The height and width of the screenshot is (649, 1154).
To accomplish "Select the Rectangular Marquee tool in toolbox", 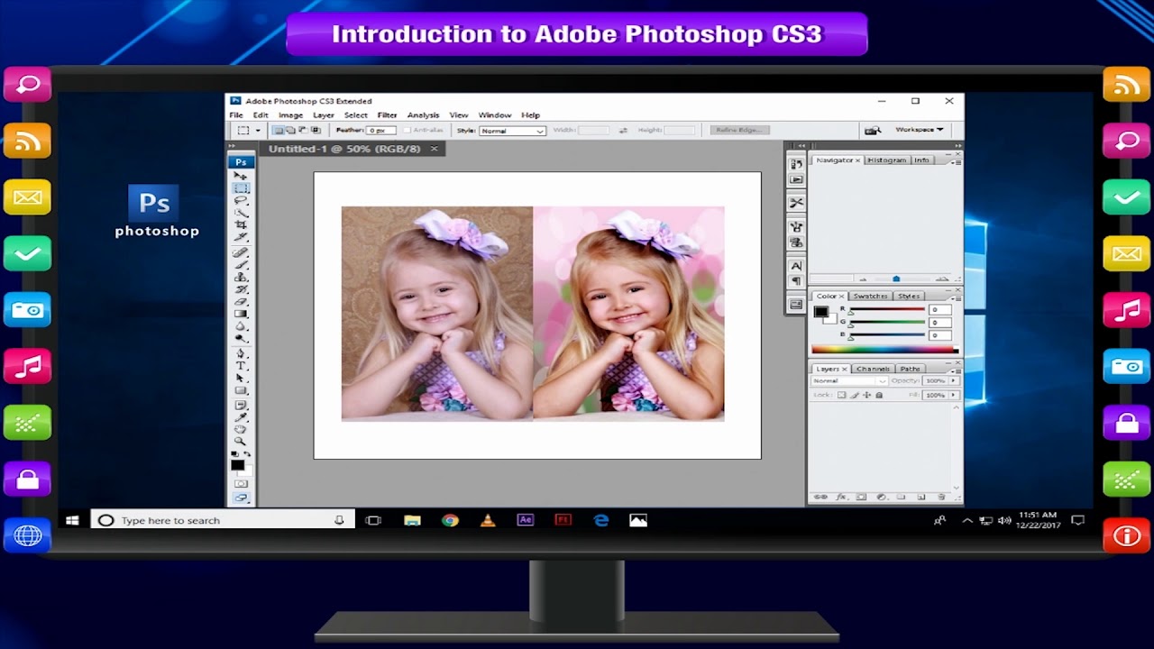I will 241,188.
